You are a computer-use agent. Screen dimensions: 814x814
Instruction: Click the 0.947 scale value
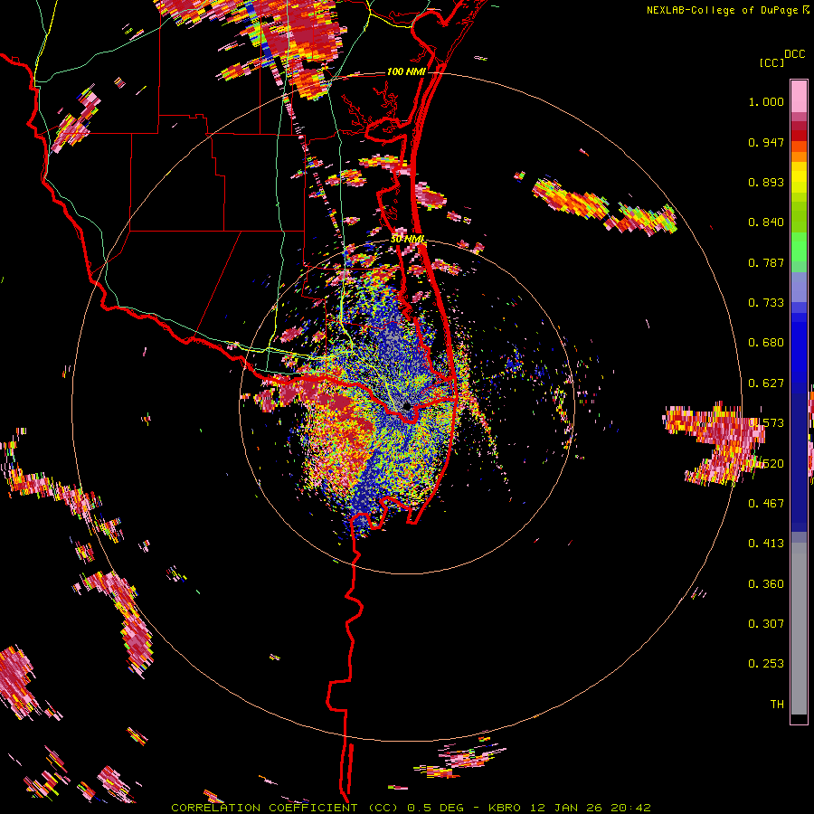[x=766, y=142]
